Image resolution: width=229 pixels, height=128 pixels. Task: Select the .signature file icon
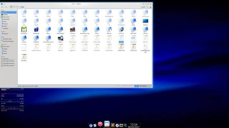[60, 47]
